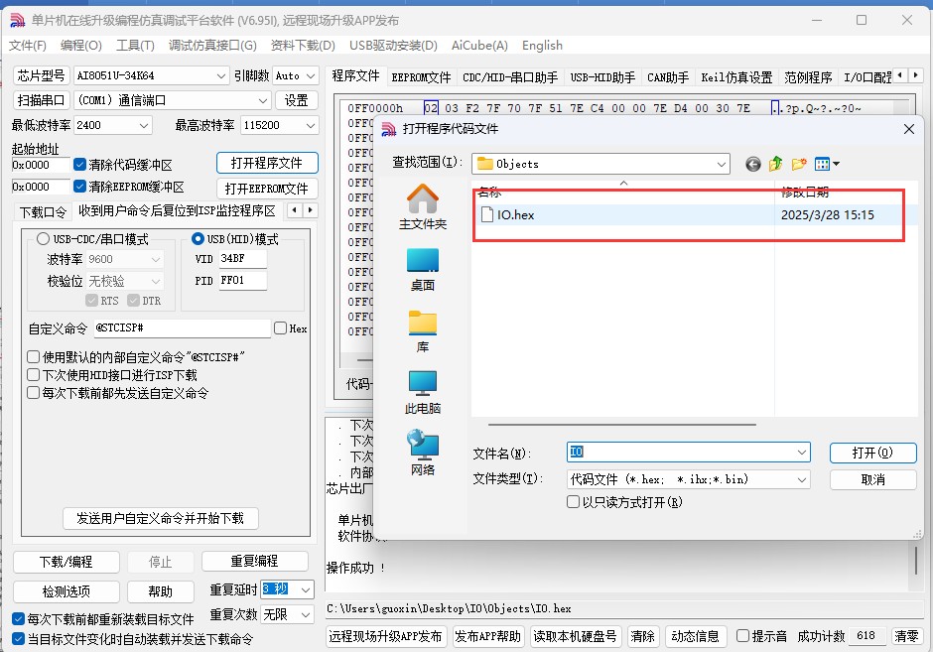Click 打开EEPROM文件 button
Image resolution: width=933 pixels, height=652 pixels.
267,189
